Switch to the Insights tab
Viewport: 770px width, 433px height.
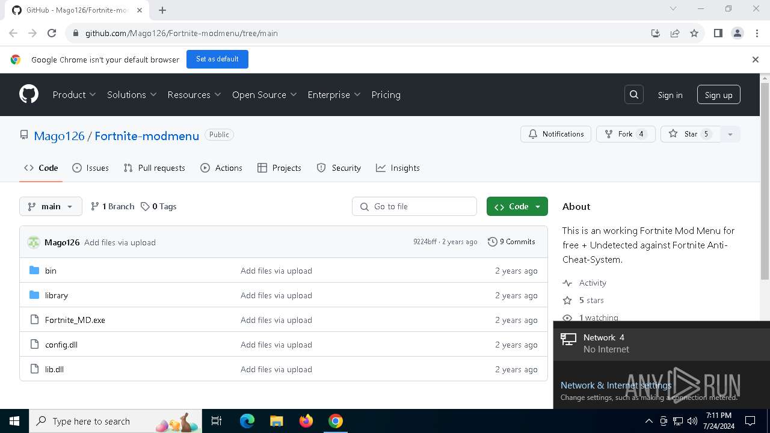click(x=398, y=168)
